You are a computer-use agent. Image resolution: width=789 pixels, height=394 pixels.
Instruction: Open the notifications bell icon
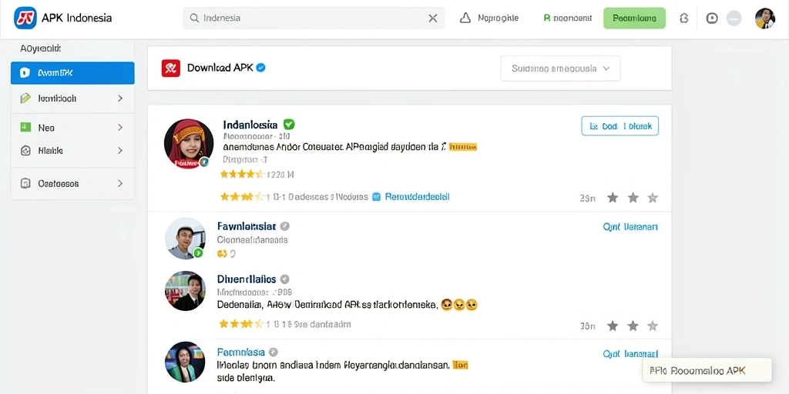coord(465,18)
